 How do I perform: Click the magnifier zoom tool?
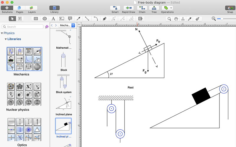click(169, 19)
